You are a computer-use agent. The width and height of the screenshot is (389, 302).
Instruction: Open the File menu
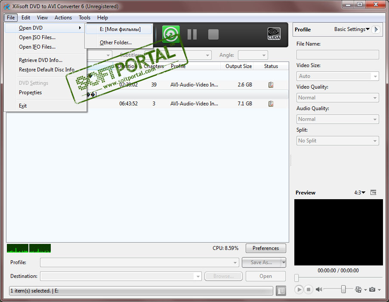point(11,18)
